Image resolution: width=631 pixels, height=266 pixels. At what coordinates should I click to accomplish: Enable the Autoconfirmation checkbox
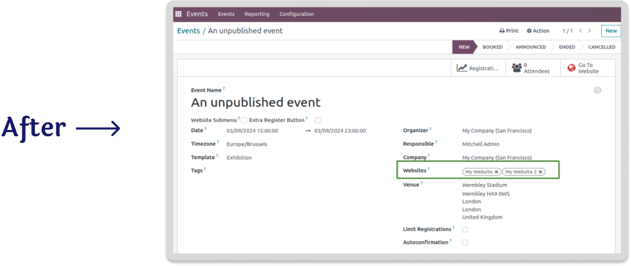pos(465,242)
